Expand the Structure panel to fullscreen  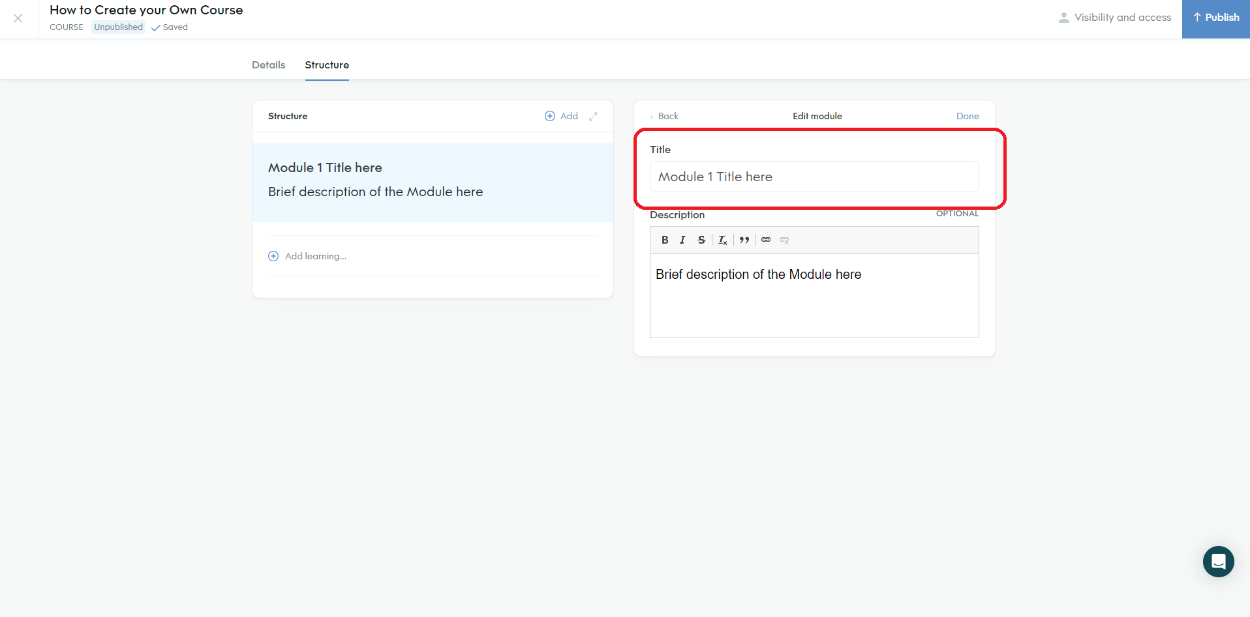(593, 116)
